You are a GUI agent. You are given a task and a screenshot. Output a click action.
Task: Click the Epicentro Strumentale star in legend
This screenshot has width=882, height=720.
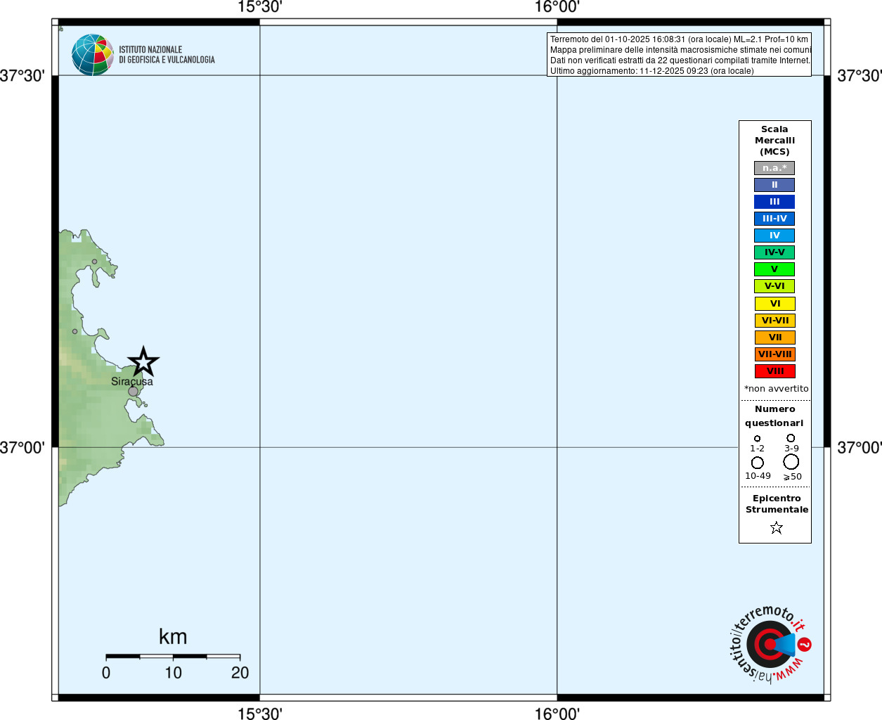pyautogui.click(x=776, y=527)
